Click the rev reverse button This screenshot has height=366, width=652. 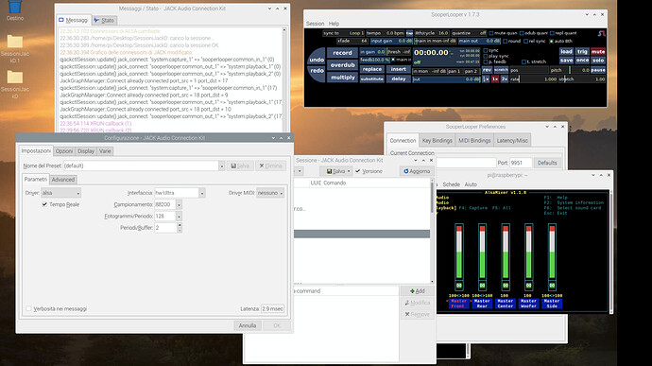click(x=487, y=70)
